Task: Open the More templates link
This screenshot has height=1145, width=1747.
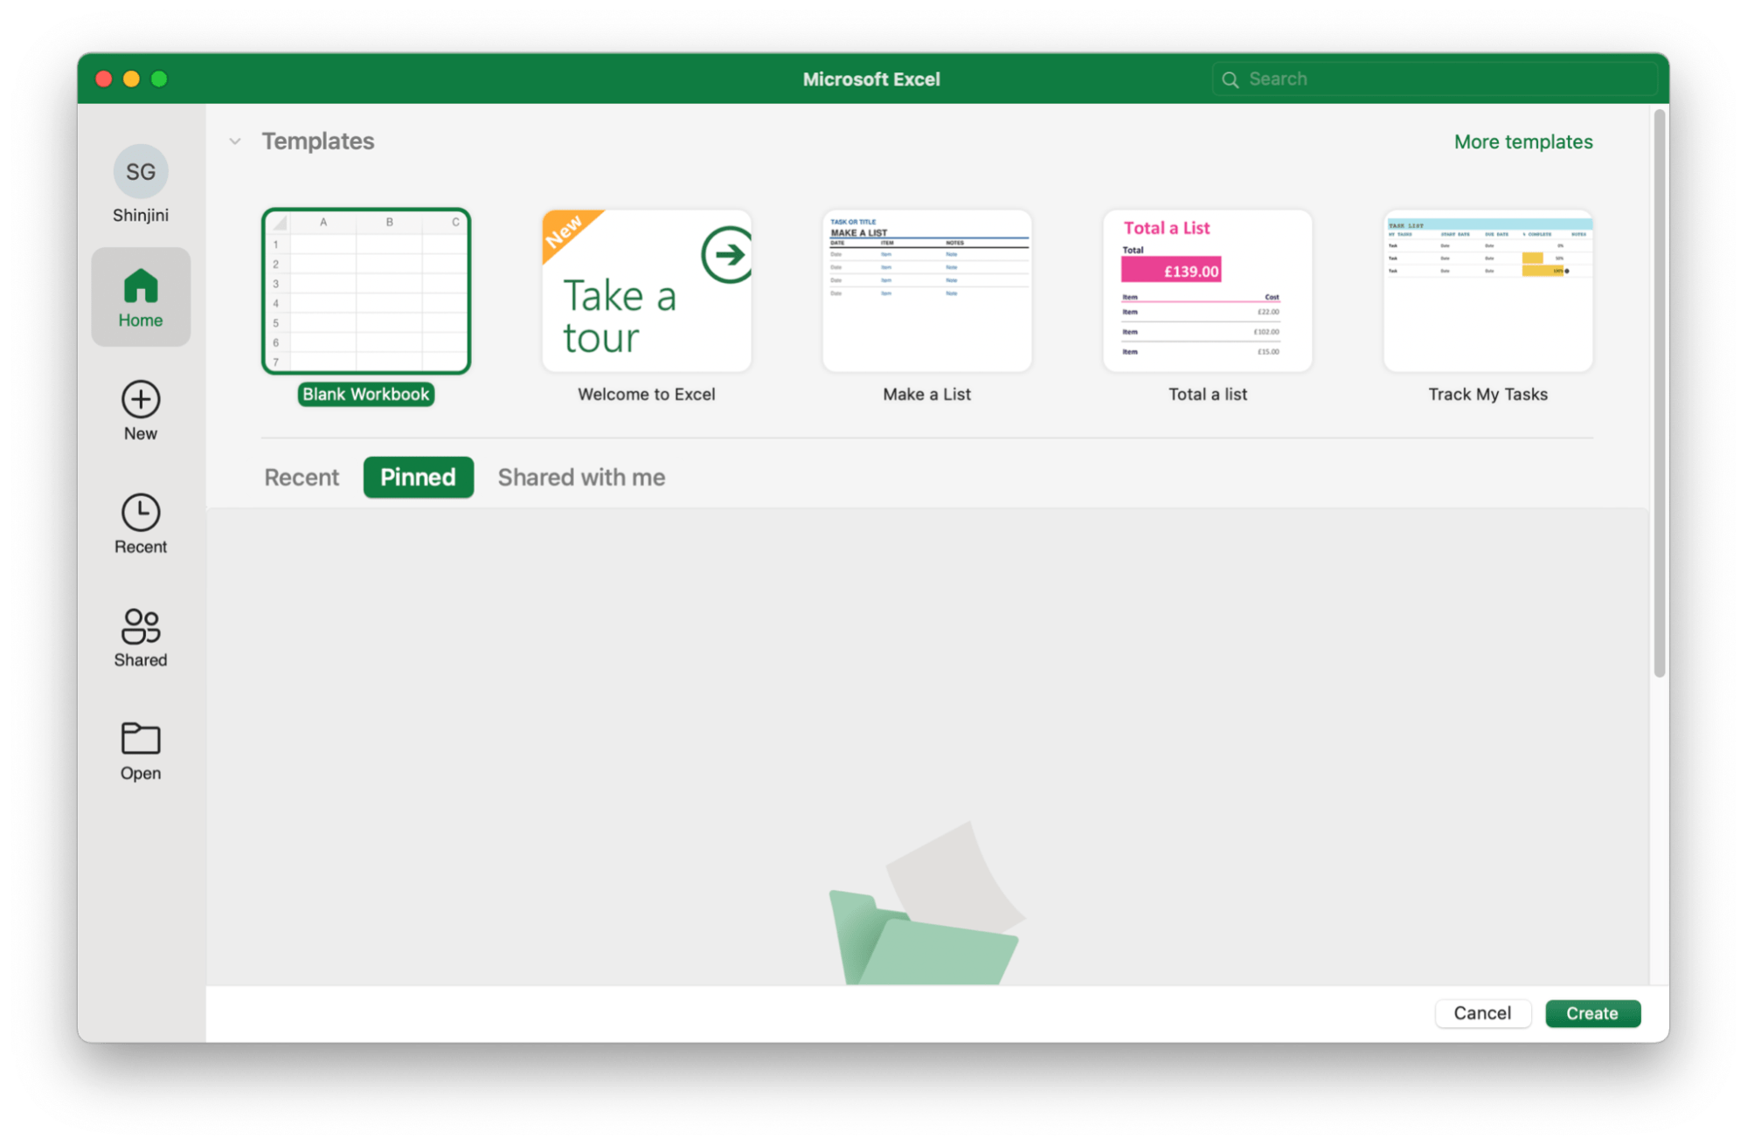Action: [x=1522, y=141]
